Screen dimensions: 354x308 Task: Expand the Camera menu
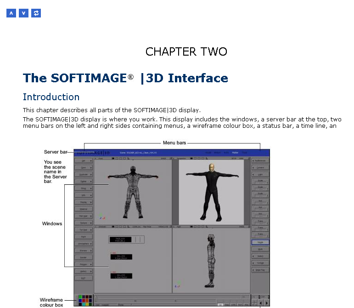pos(260,168)
